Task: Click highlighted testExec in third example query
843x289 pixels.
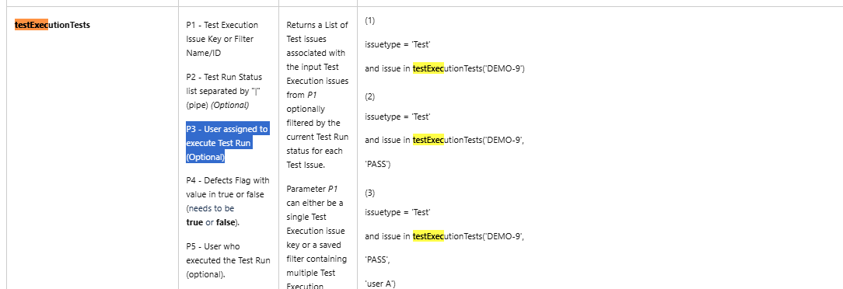Action: (x=428, y=236)
